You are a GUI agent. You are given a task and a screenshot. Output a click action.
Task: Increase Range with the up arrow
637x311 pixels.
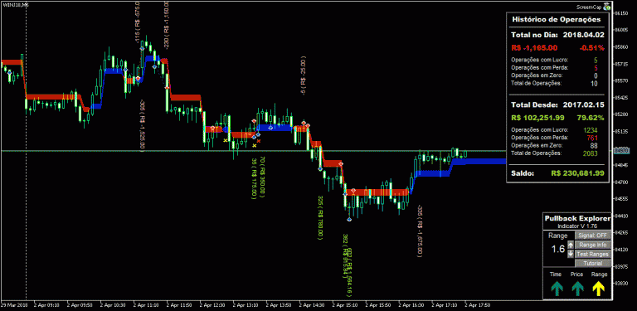[x=571, y=245]
